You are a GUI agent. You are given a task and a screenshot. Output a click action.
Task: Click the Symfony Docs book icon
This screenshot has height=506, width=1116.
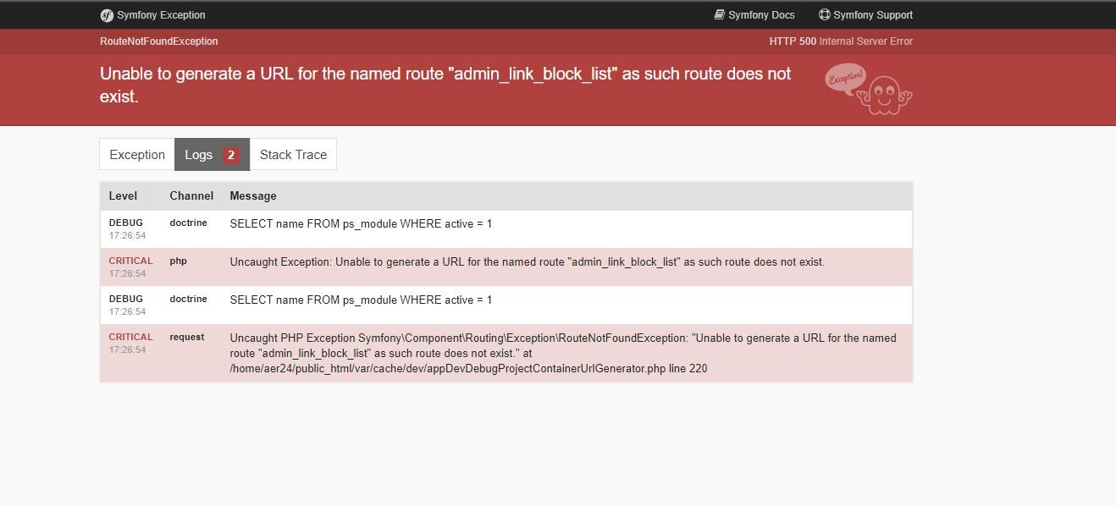[x=720, y=14]
